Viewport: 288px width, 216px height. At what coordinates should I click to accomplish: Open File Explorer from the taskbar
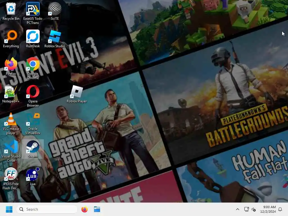[97, 209]
